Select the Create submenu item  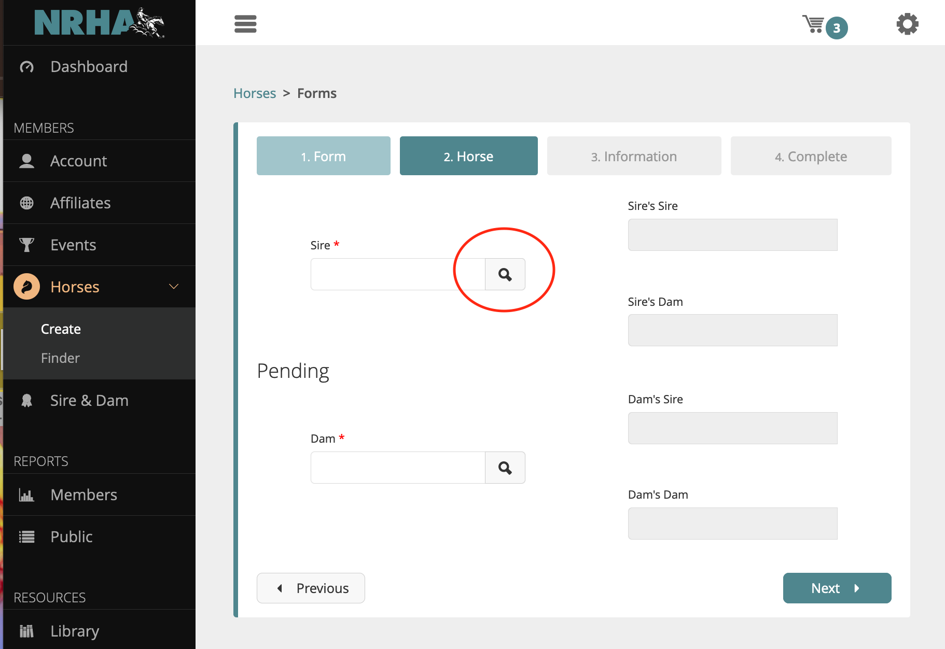[61, 329]
